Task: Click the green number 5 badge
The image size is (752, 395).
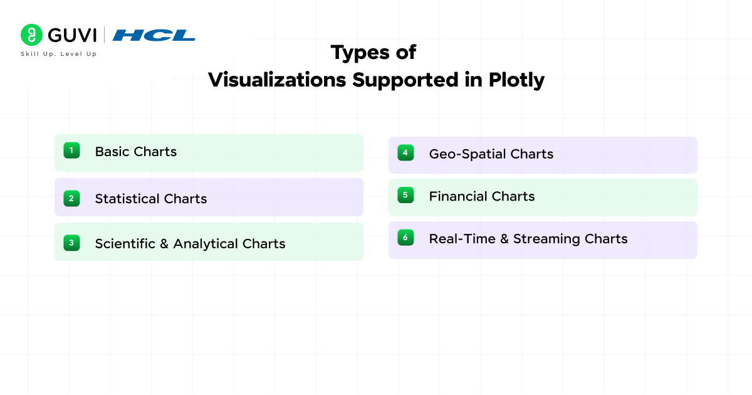Action: [405, 196]
